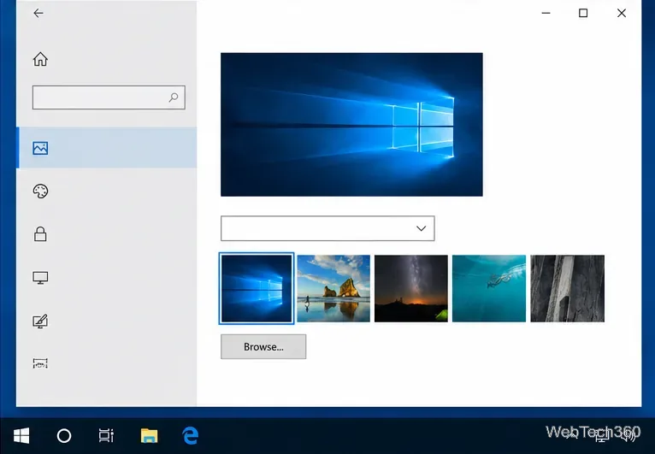Open the Windows Start menu
Screen dimensions: 655x454
[21, 436]
